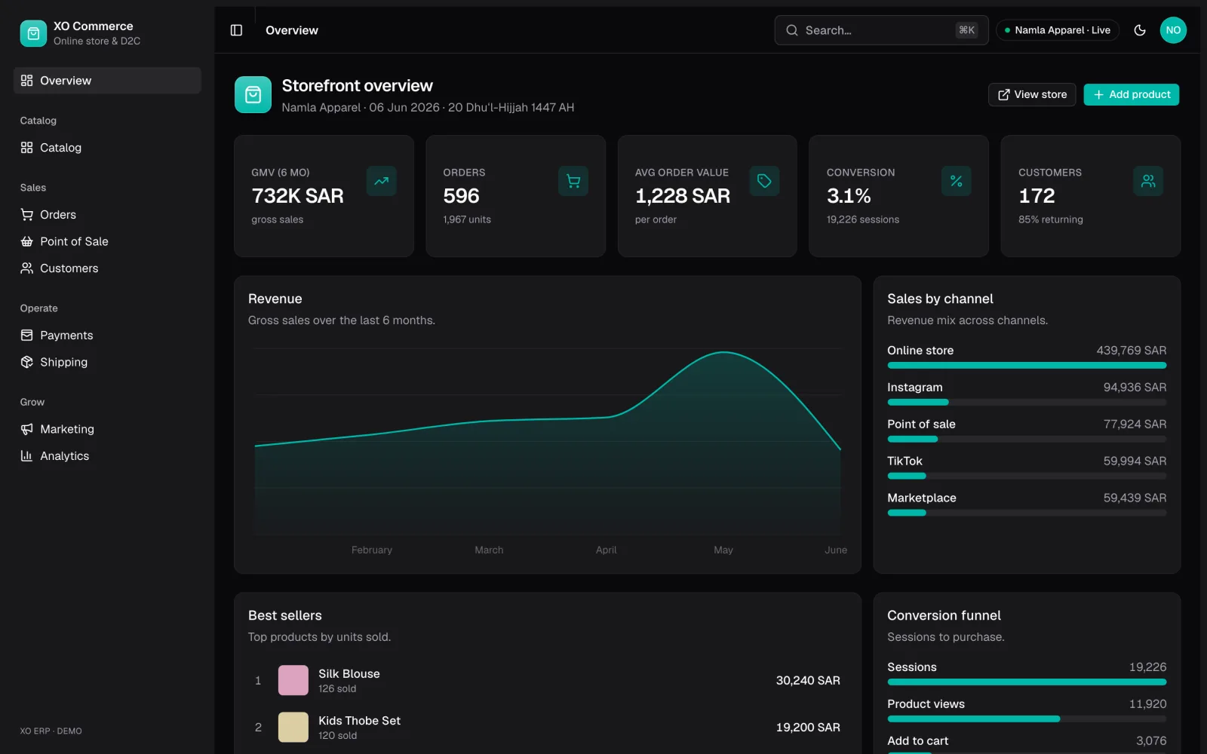Open Shipping from the sidebar

[107, 362]
